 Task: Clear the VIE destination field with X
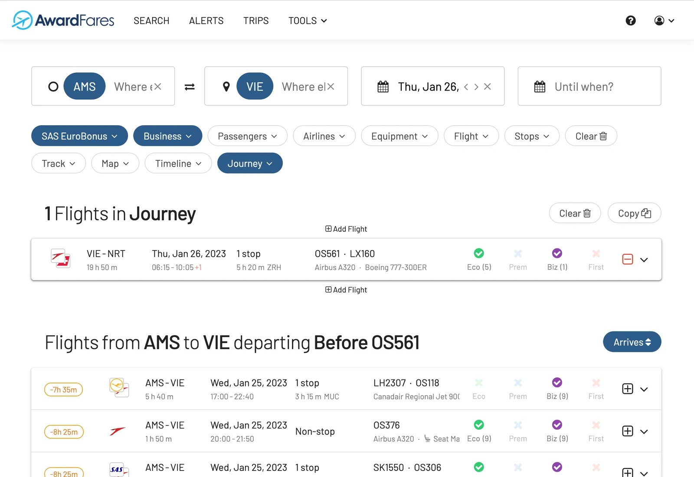point(331,87)
